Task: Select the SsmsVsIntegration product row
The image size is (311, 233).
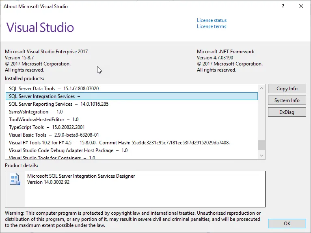Action: tap(132, 112)
